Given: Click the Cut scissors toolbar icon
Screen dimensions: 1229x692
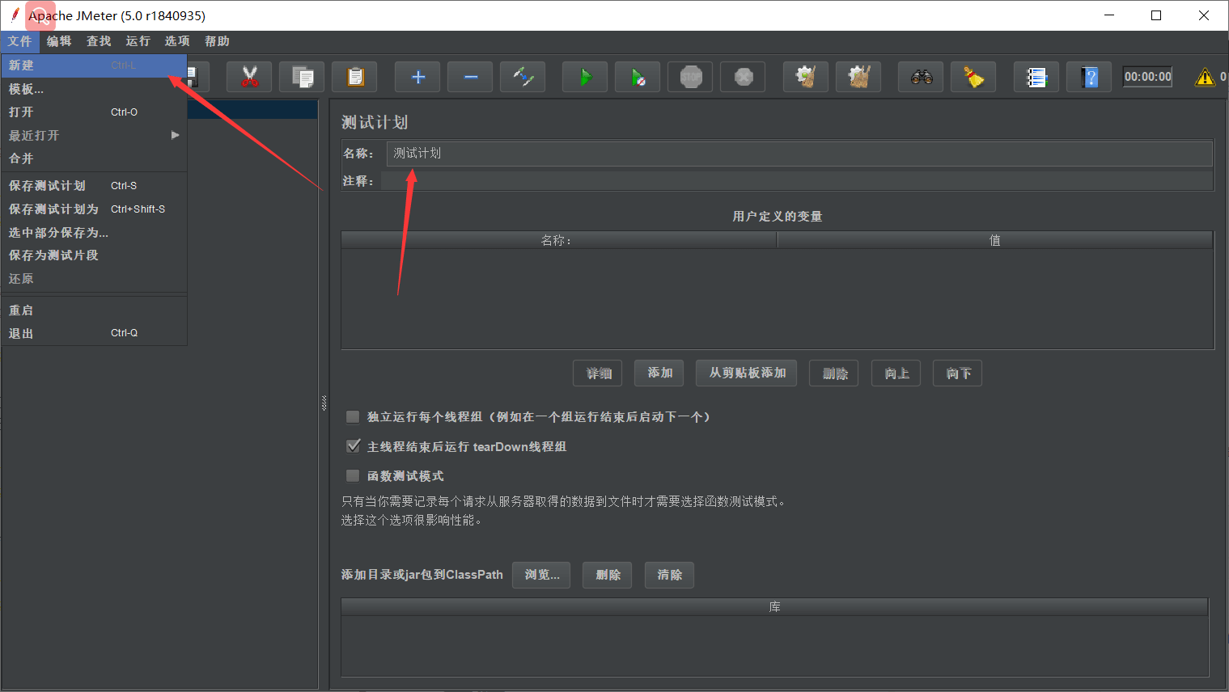Looking at the screenshot, I should point(249,77).
